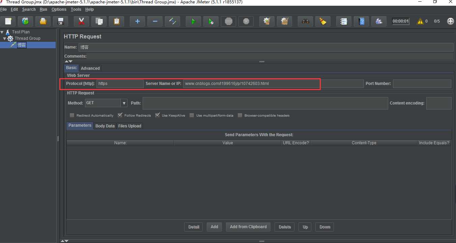This screenshot has width=456, height=243.
Task: Open the Run menu
Action: coord(43,9)
